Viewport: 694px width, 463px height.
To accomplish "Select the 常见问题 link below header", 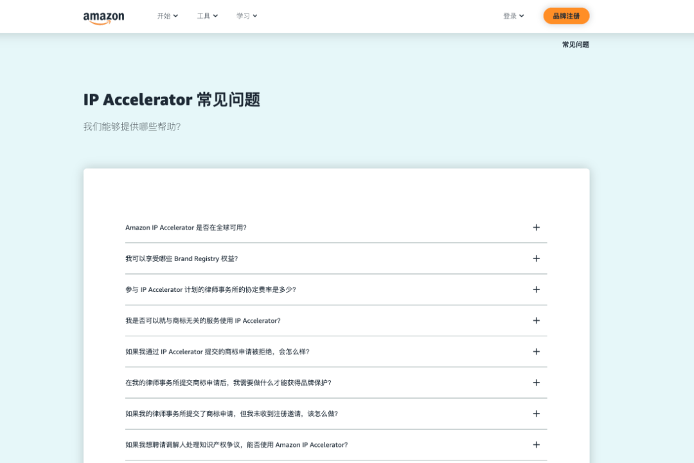I will pyautogui.click(x=575, y=45).
